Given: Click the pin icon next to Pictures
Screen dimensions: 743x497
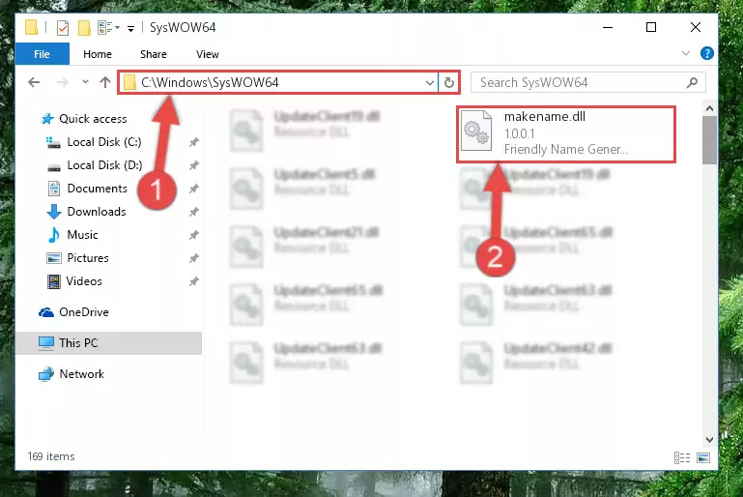Looking at the screenshot, I should coord(194,258).
